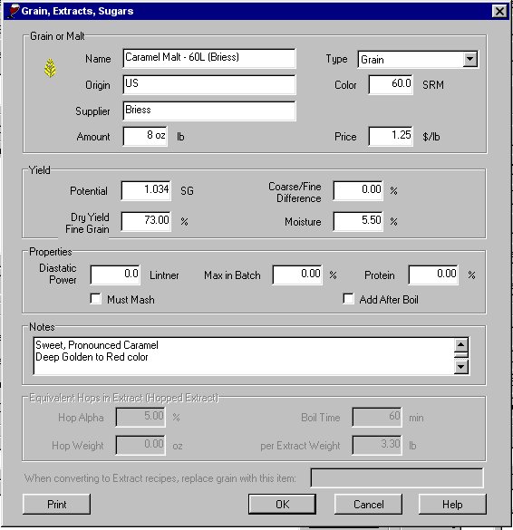The width and height of the screenshot is (513, 530).
Task: Click the Type combo box showing Grain
Action: point(418,60)
